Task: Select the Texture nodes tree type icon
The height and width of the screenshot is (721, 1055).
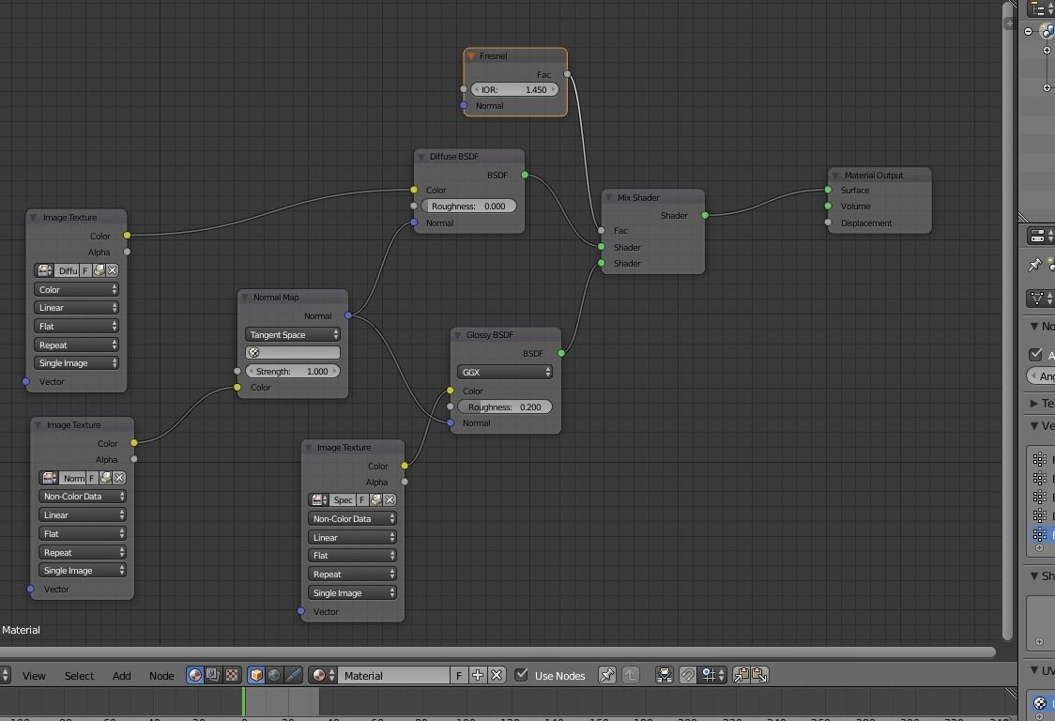Action: [x=231, y=675]
